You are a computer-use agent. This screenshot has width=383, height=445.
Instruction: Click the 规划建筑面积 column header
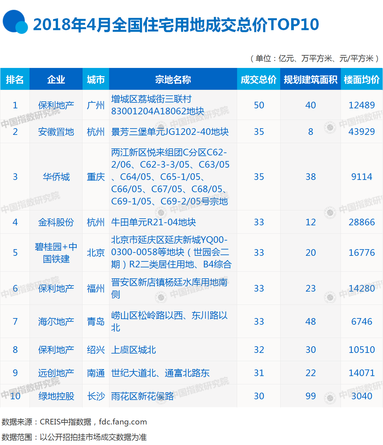310,79
